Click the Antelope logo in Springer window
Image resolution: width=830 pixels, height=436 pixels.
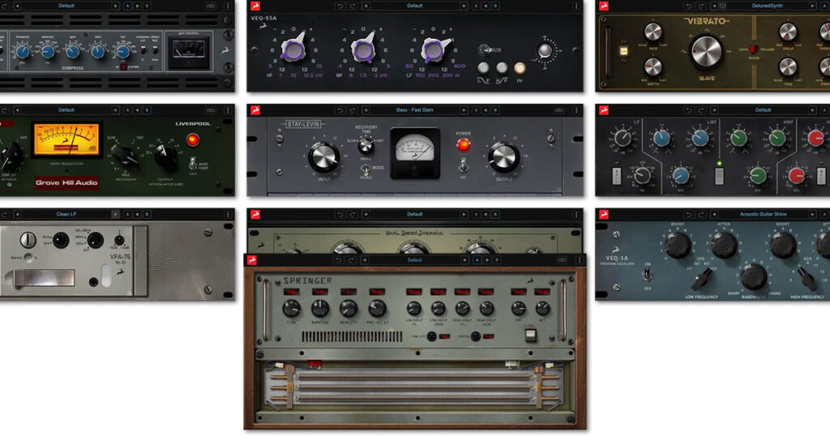pyautogui.click(x=253, y=260)
